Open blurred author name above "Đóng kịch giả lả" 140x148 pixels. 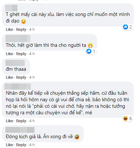pyautogui.click(x=20, y=130)
